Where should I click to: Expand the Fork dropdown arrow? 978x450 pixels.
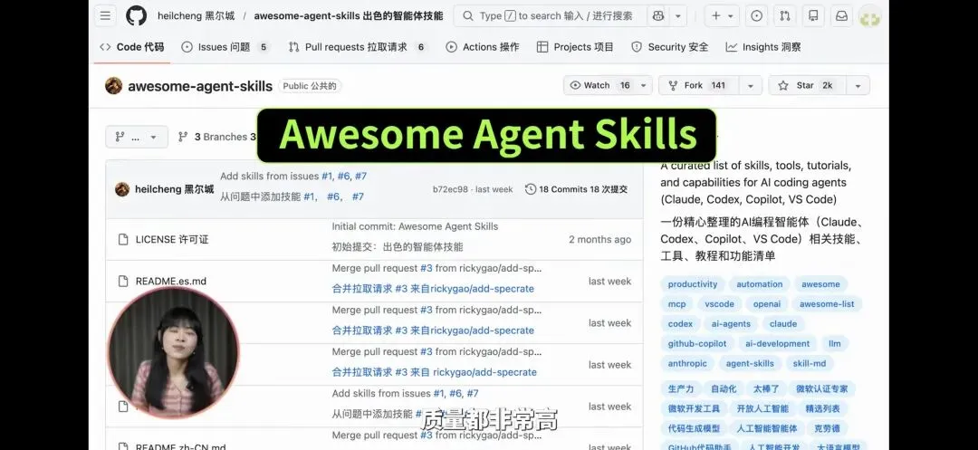[x=751, y=85]
